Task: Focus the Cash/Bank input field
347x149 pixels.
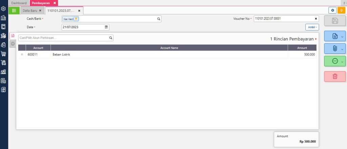Action: [x=111, y=19]
